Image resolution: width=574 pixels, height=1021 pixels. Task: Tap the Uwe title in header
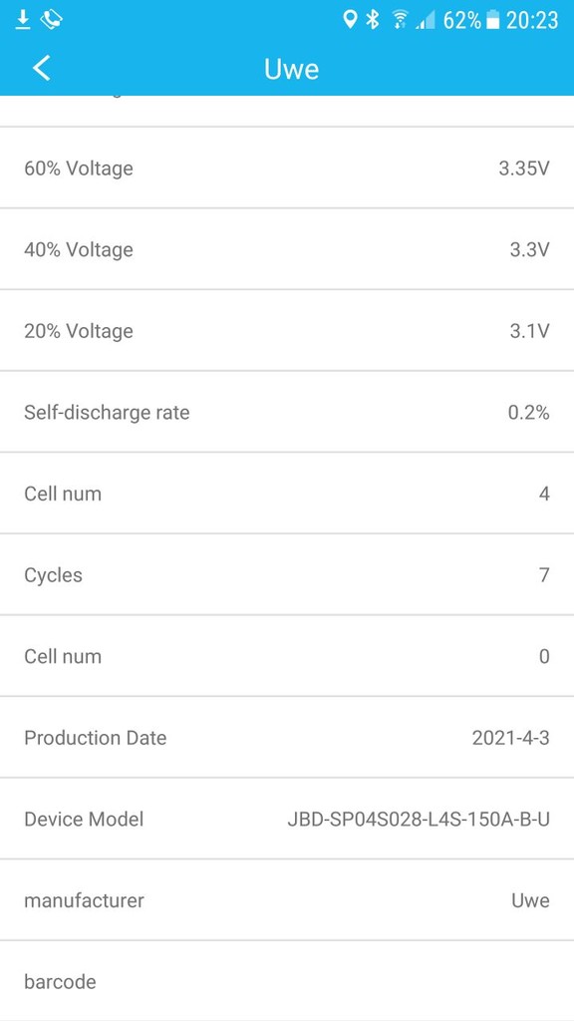pos(291,69)
